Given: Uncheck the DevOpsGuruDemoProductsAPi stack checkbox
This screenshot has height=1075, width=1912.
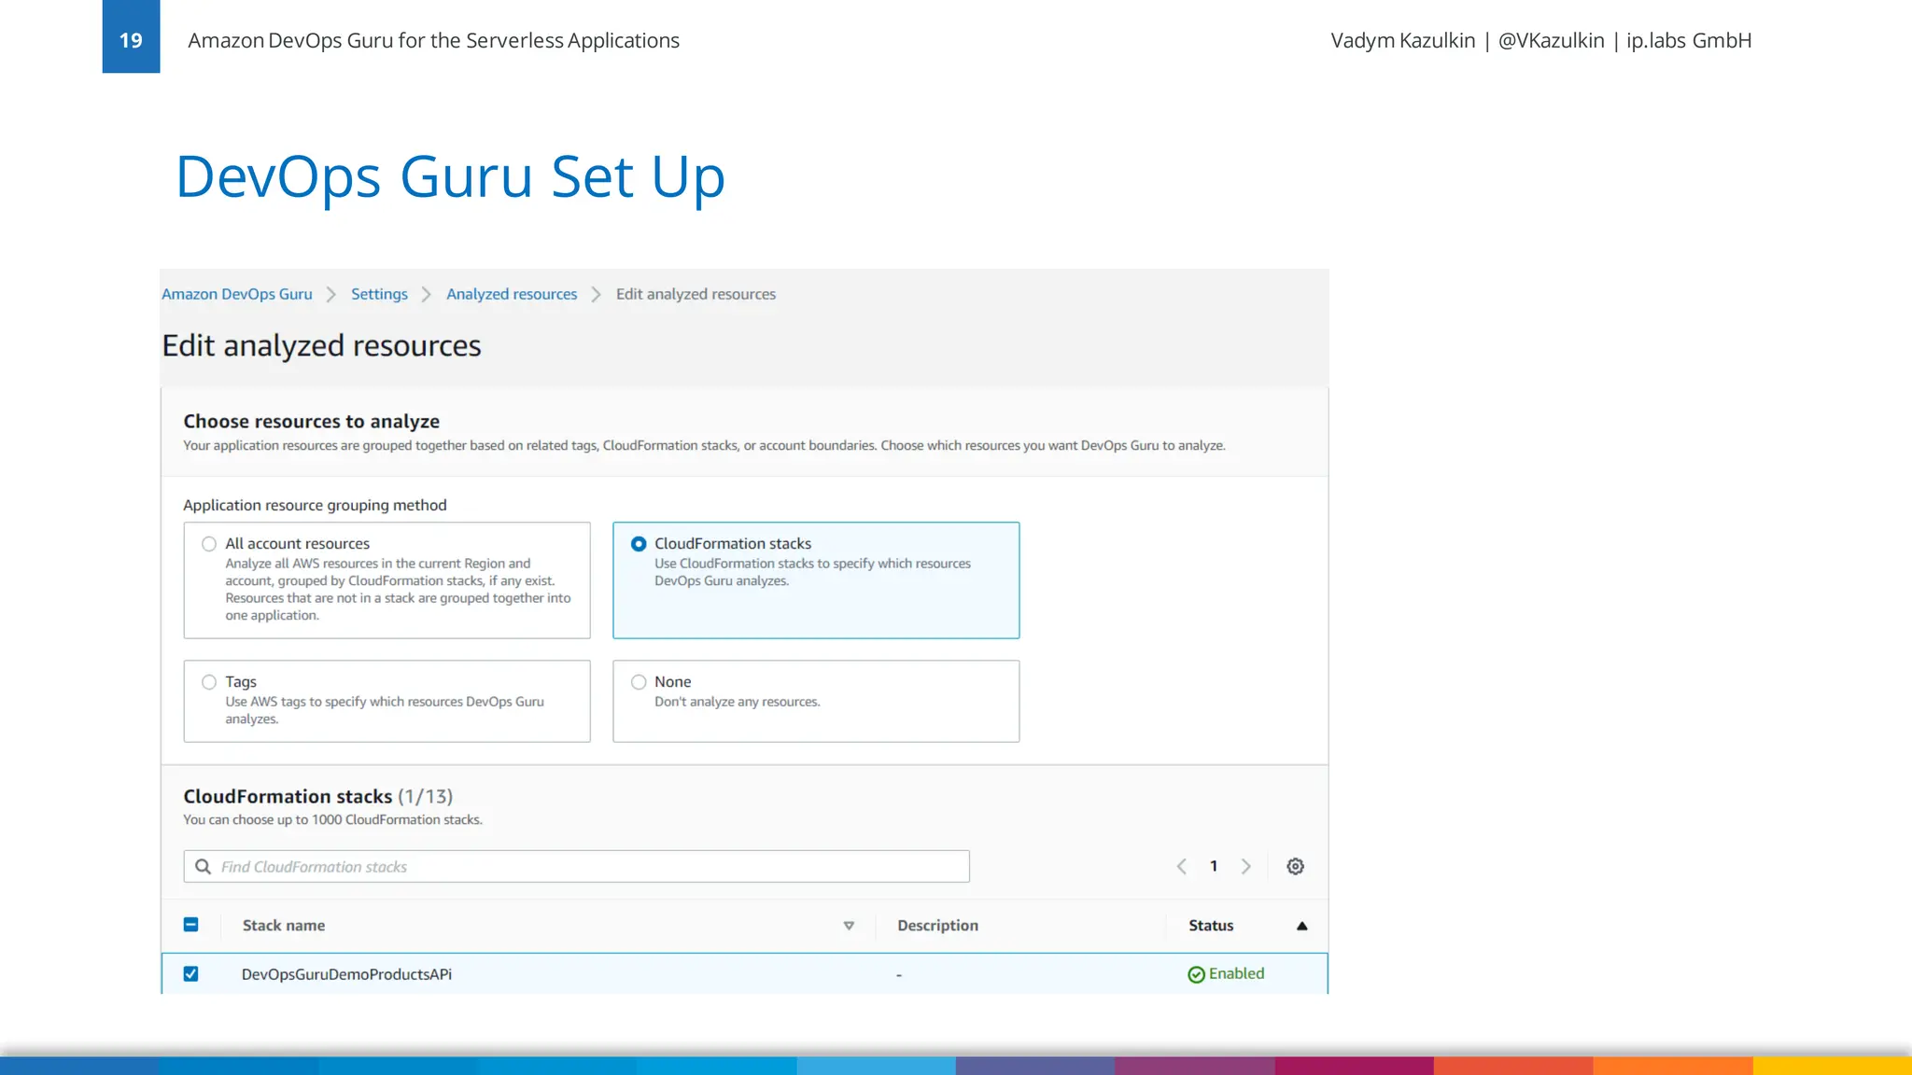Looking at the screenshot, I should pos(190,973).
